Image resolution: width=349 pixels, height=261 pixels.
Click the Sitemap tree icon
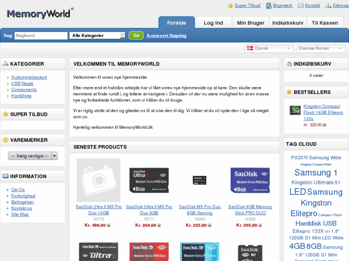(328, 6)
